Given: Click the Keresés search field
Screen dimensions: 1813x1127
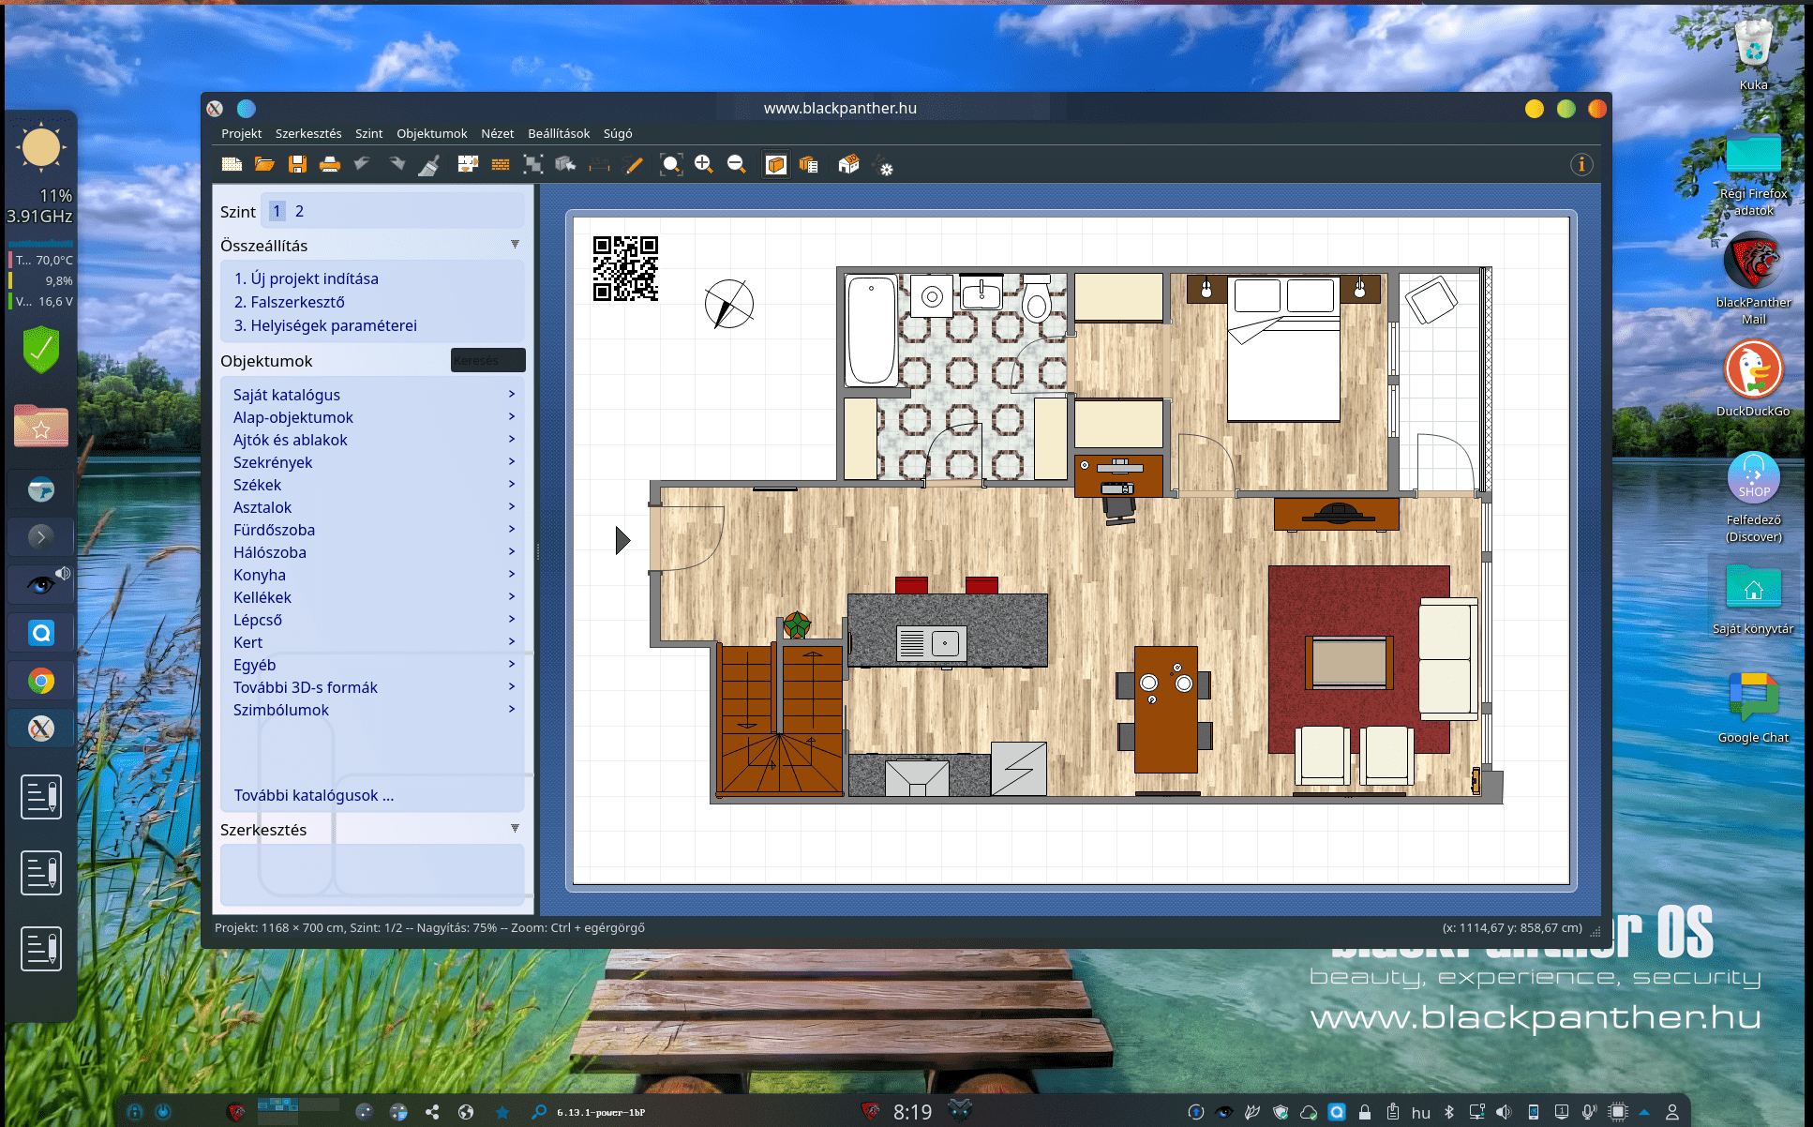Looking at the screenshot, I should click(487, 360).
